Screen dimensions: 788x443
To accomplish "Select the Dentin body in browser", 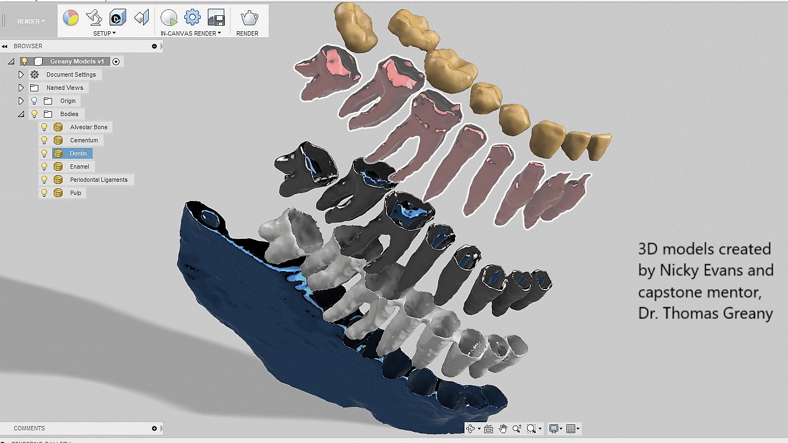I will point(78,153).
